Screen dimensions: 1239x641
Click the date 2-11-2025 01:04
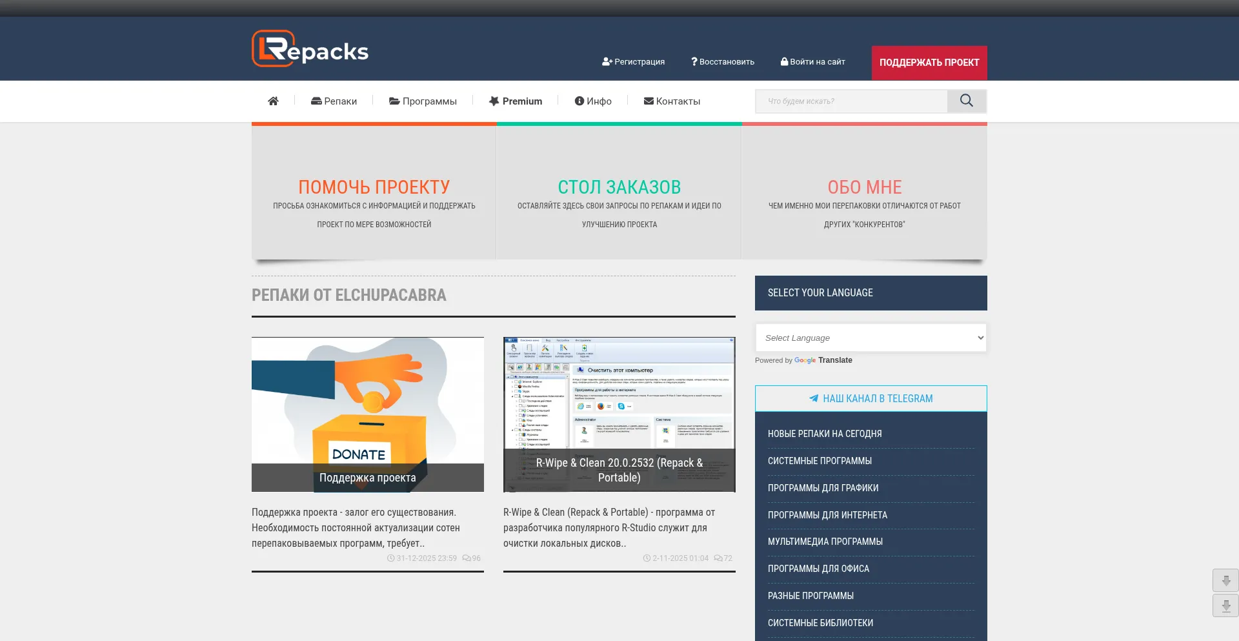[680, 558]
